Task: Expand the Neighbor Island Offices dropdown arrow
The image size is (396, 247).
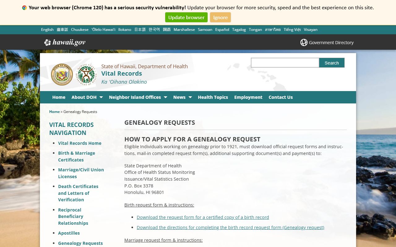Action: tap(165, 97)
